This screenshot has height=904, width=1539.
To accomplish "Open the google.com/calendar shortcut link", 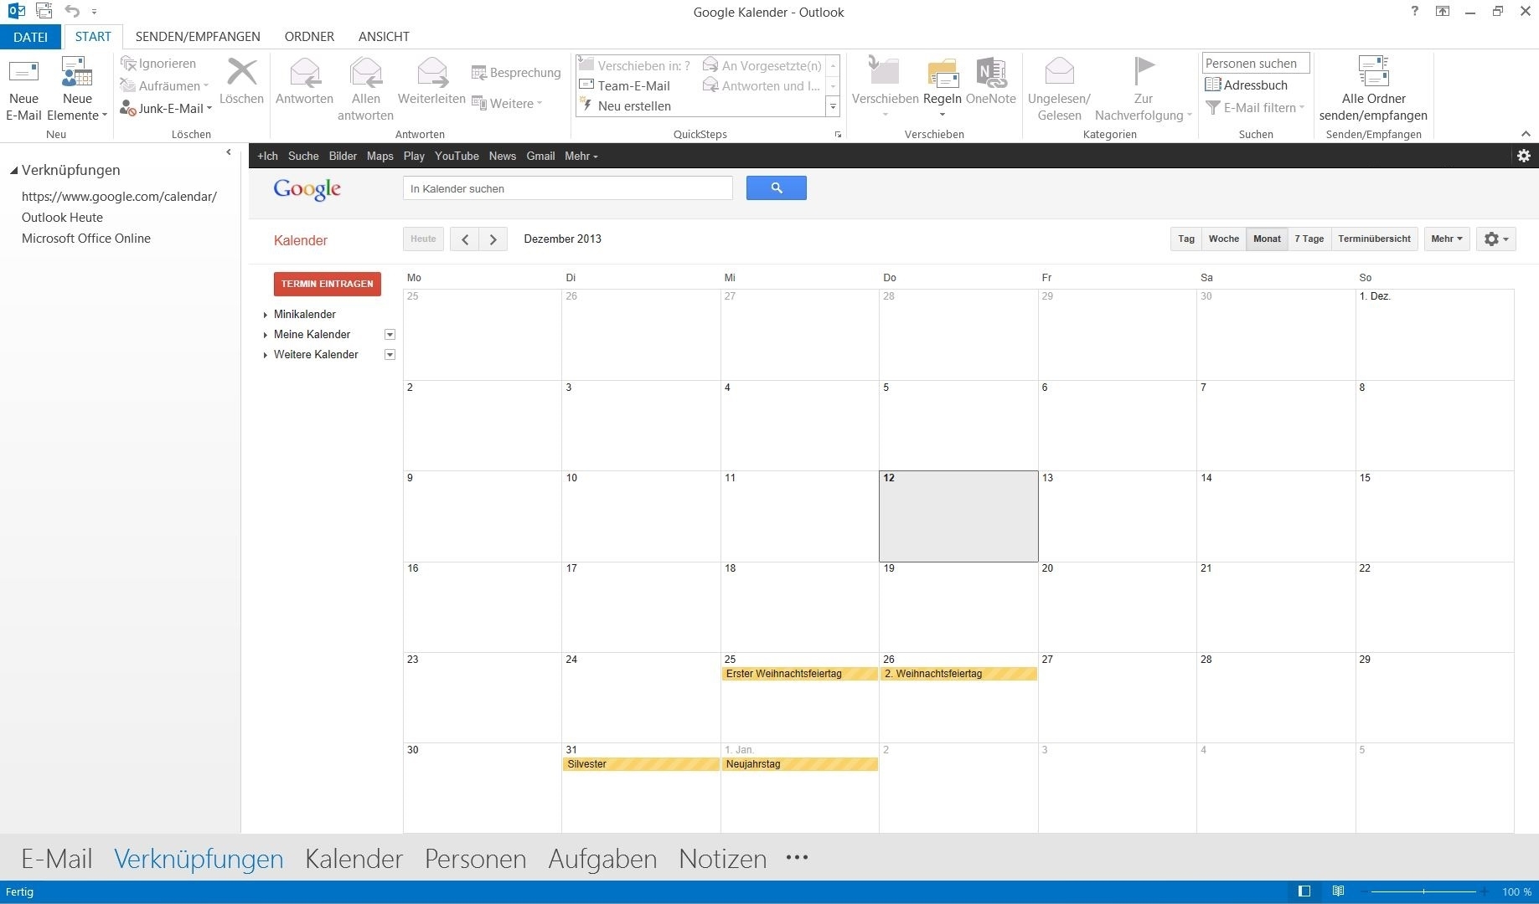I will click(119, 197).
